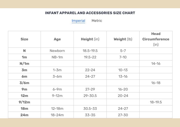
Task: Click the height value '19.5-22'
Action: (x=90, y=57)
